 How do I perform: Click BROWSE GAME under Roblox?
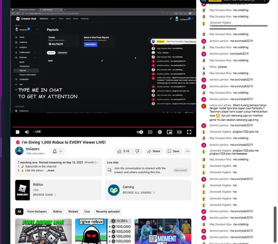pos(44,194)
